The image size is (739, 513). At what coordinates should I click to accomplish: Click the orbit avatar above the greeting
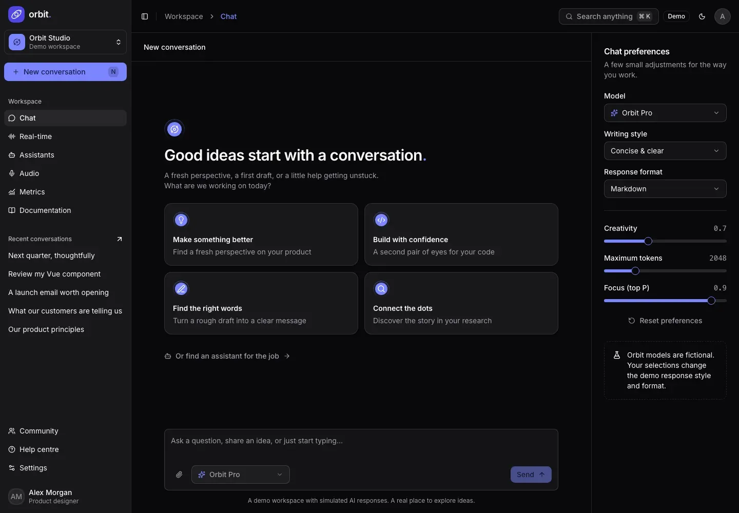click(x=174, y=129)
